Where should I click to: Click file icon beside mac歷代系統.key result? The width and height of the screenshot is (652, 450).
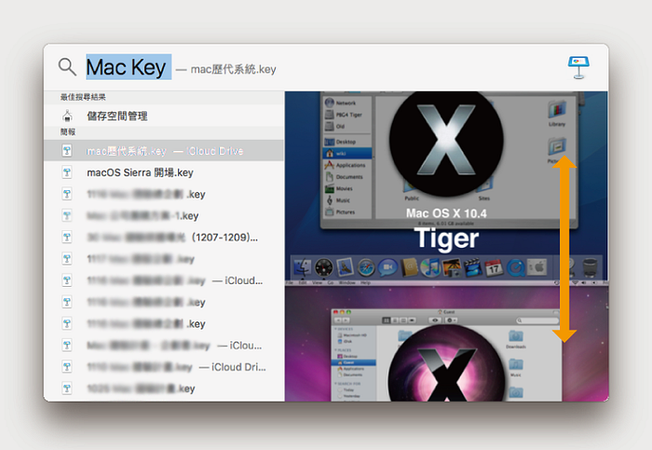pos(67,151)
